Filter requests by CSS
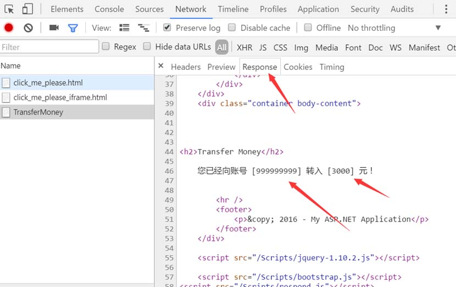 point(280,47)
